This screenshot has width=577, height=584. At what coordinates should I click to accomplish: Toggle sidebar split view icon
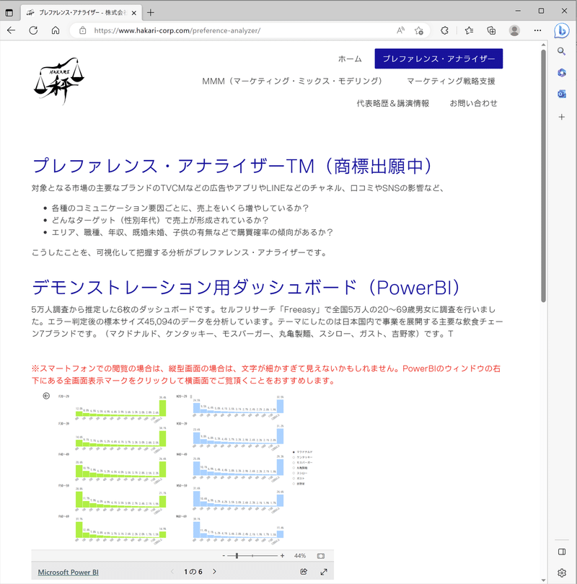pos(562,552)
